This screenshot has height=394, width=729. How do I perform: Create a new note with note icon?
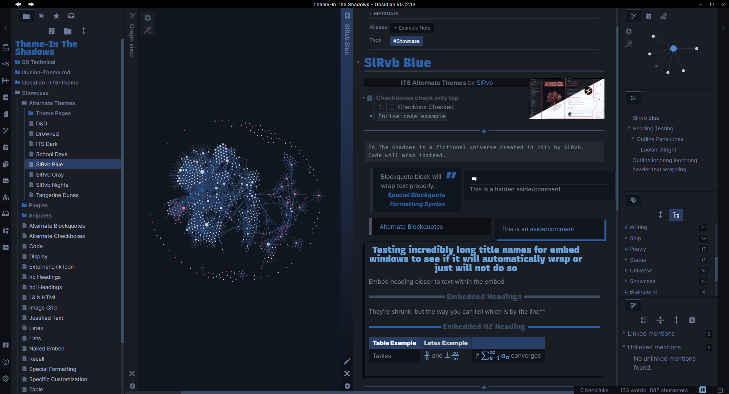point(52,31)
